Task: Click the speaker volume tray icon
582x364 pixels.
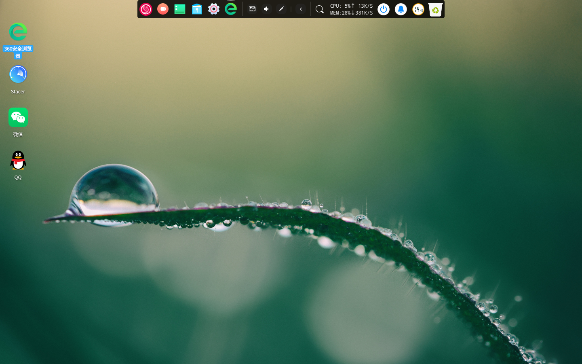Action: (267, 9)
